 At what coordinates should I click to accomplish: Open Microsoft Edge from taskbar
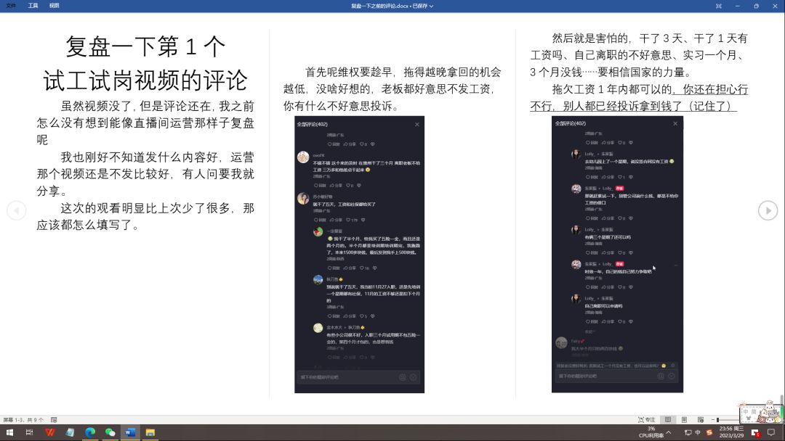click(90, 432)
